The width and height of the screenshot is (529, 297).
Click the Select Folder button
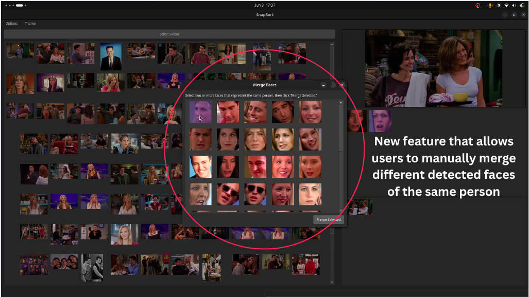click(170, 34)
